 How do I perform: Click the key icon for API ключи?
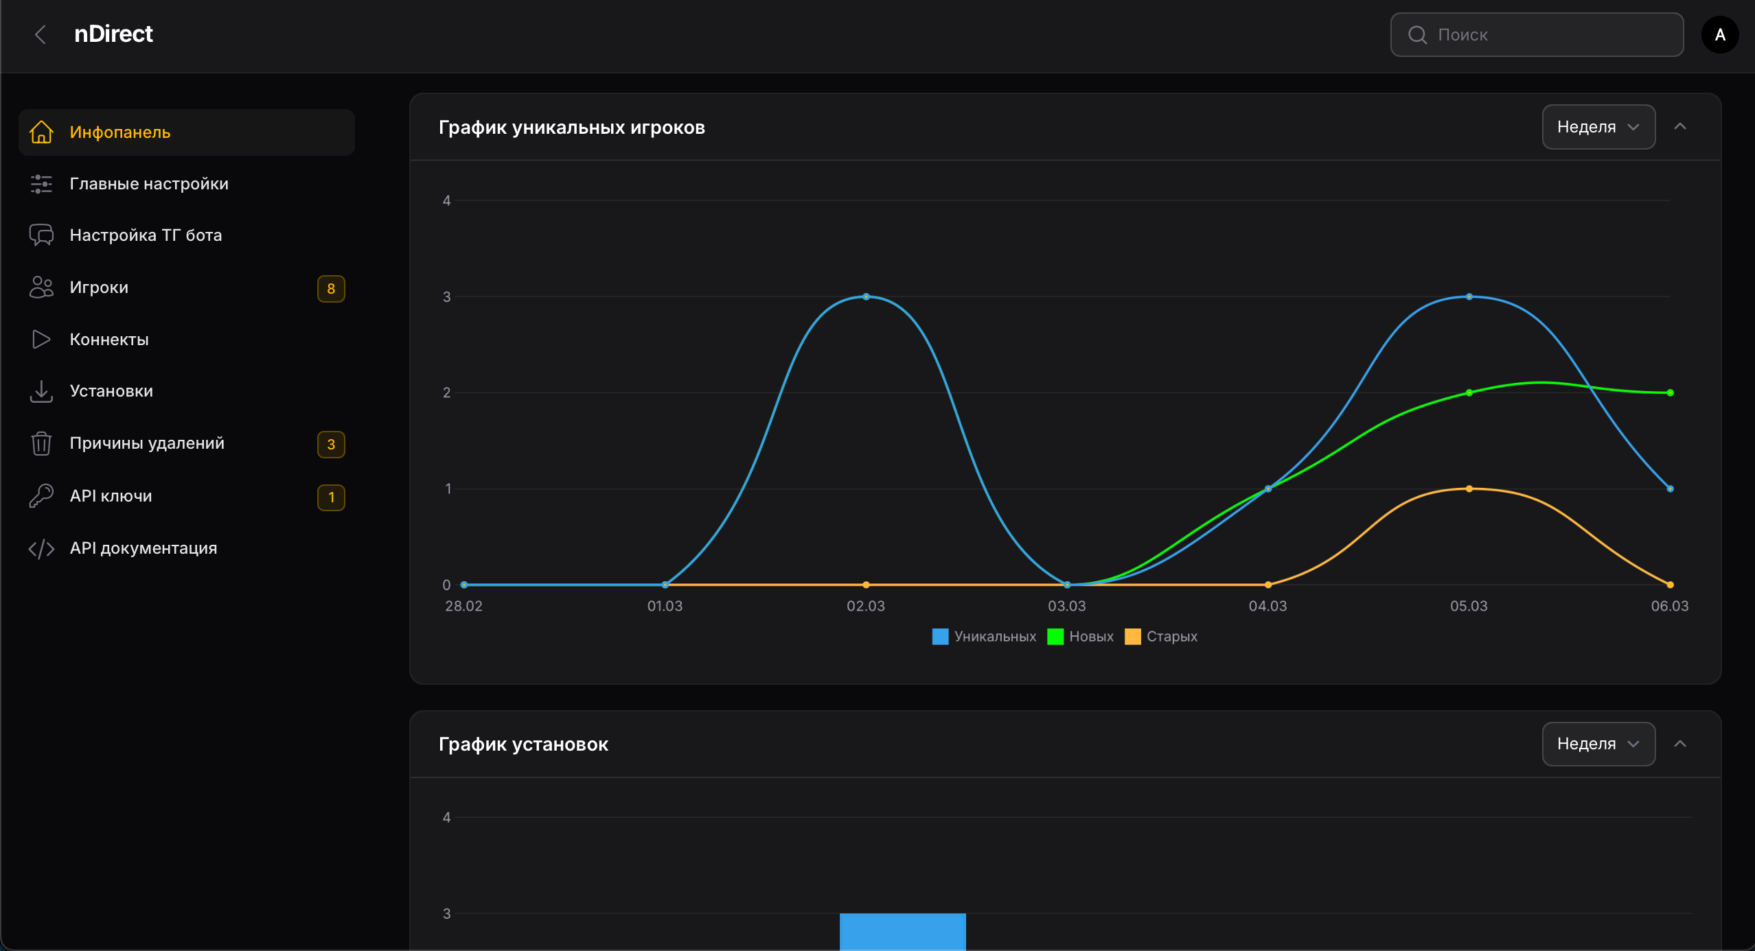point(41,495)
